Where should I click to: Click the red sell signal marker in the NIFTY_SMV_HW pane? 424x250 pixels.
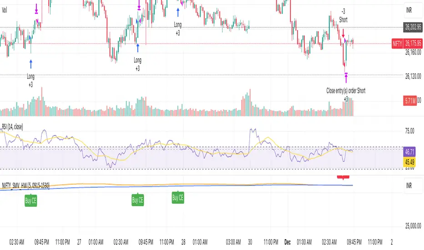point(343,177)
